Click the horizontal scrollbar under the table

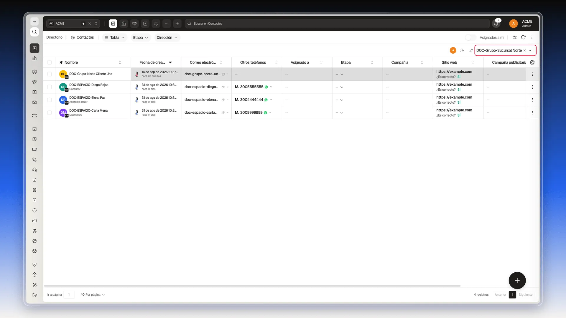(x=252, y=286)
